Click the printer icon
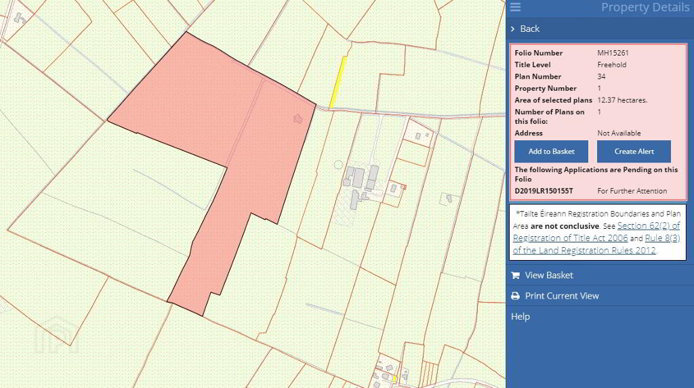The image size is (694, 388). 515,296
